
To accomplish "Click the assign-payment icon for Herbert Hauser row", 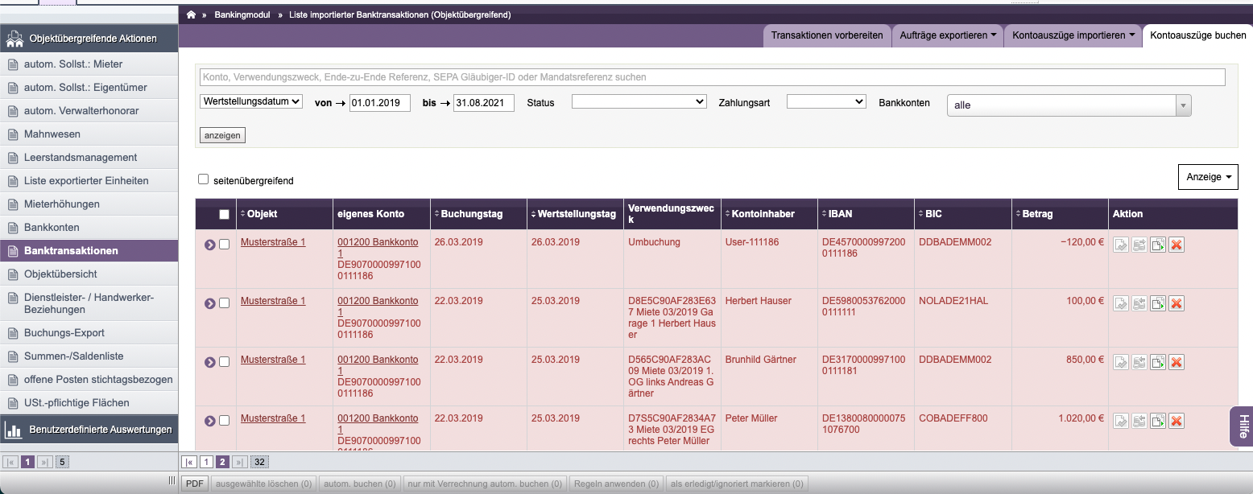I will [1139, 303].
